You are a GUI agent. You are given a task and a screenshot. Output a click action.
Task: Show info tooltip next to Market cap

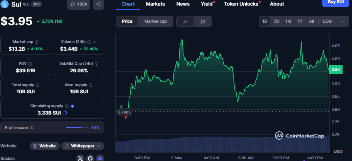click(37, 42)
